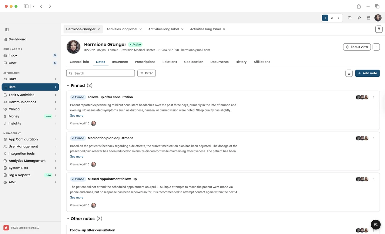The image size is (385, 234).
Task: Open options for Medication plan adjustment note
Action: (373, 138)
